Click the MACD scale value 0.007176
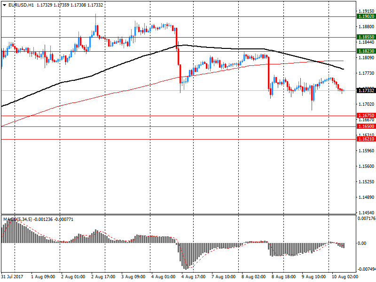The height and width of the screenshot is (282, 376). coord(367,219)
